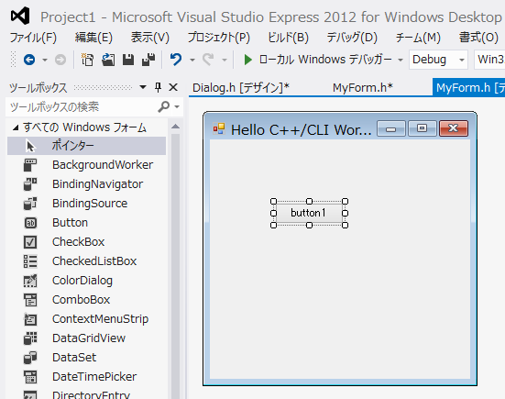The height and width of the screenshot is (399, 505).
Task: Select the BackgroundWorker icon
Action: pyautogui.click(x=30, y=165)
